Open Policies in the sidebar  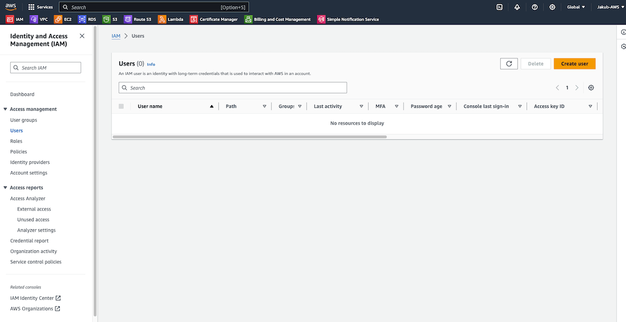click(19, 152)
